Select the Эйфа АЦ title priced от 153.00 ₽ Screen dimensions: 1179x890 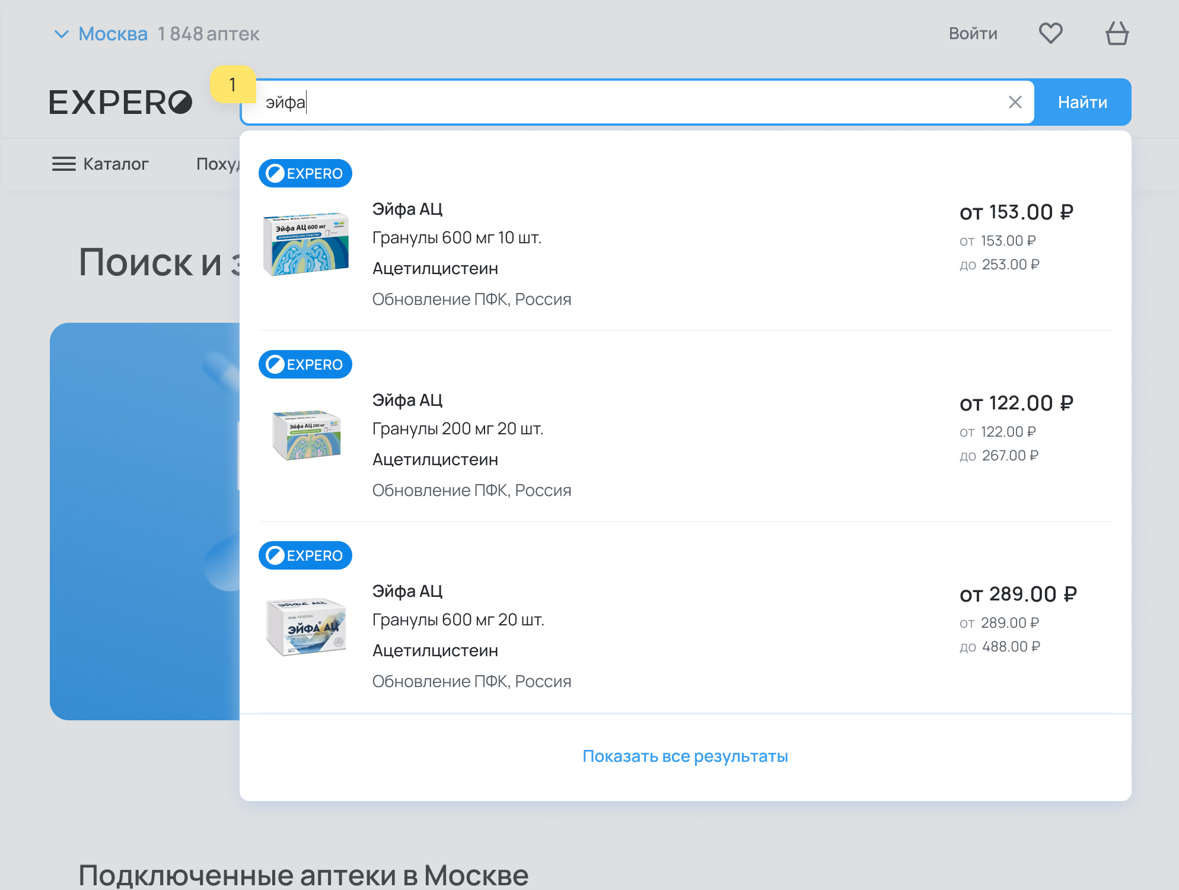pyautogui.click(x=407, y=209)
